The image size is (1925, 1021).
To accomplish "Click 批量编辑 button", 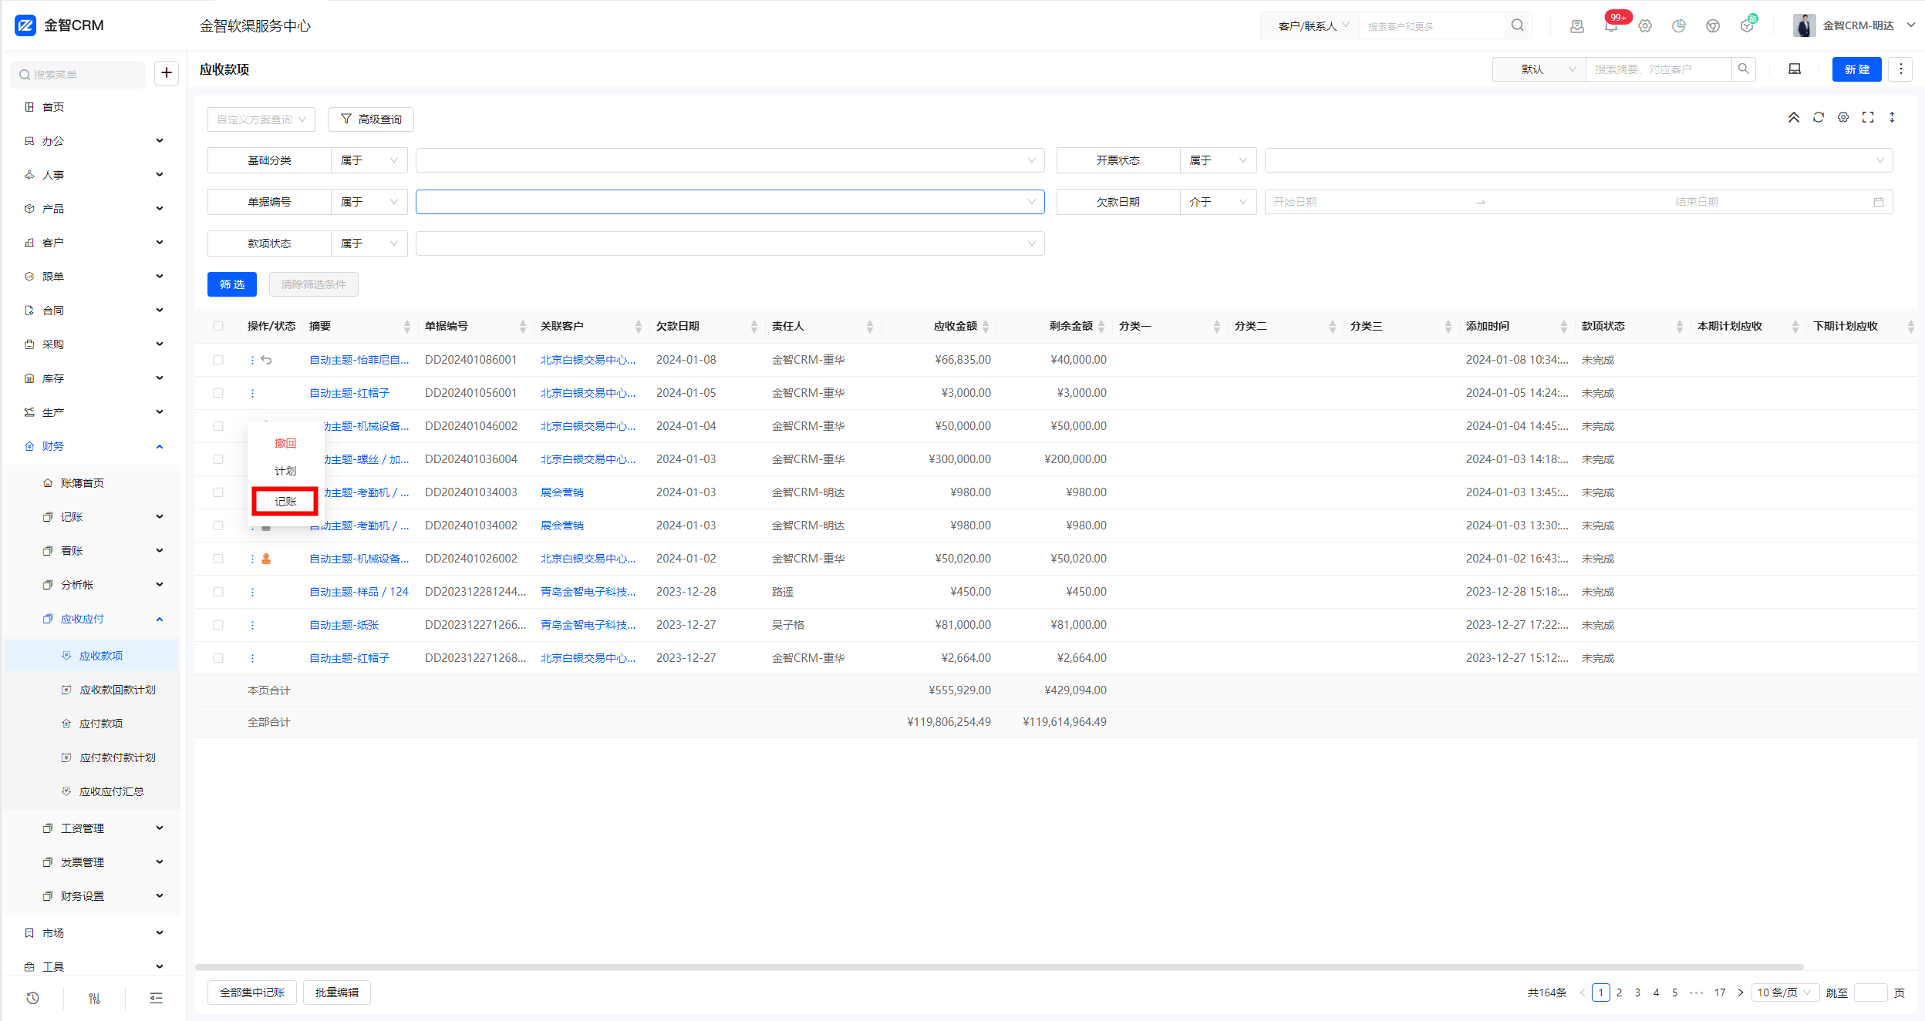I will [337, 992].
